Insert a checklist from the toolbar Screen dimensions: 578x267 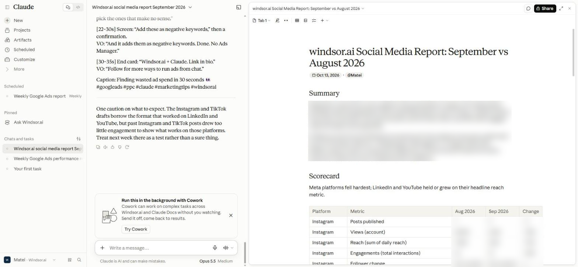pyautogui.click(x=314, y=21)
